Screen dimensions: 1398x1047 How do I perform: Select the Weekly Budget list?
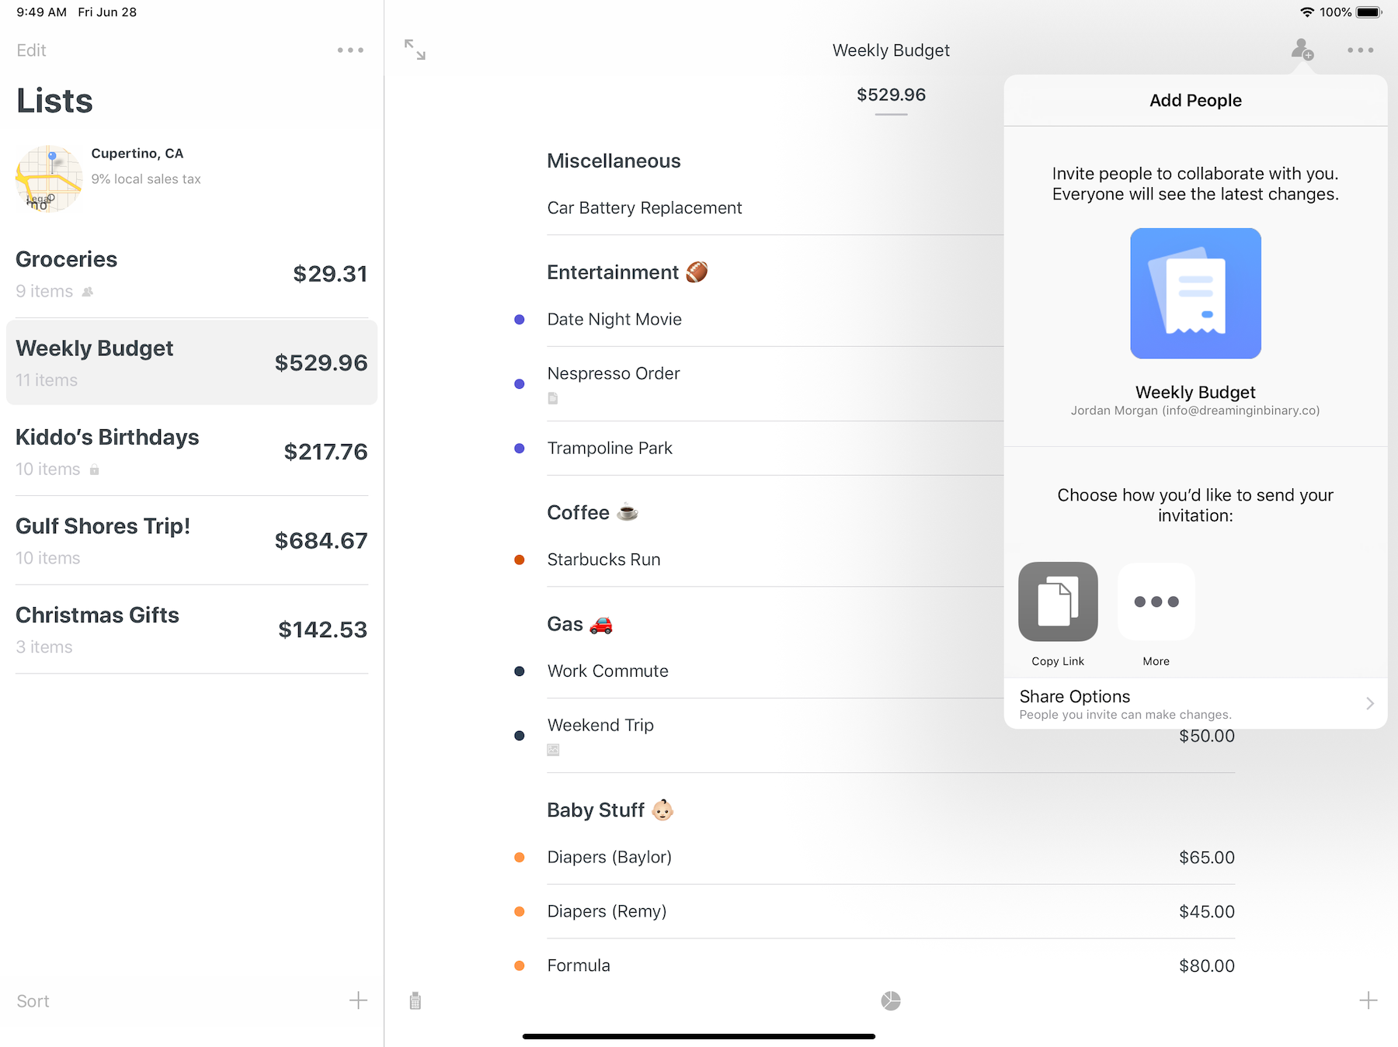[192, 362]
